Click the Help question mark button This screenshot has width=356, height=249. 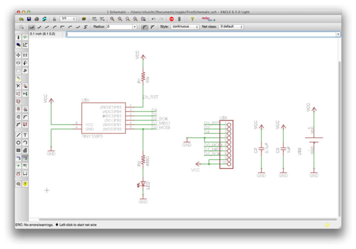tap(192, 19)
